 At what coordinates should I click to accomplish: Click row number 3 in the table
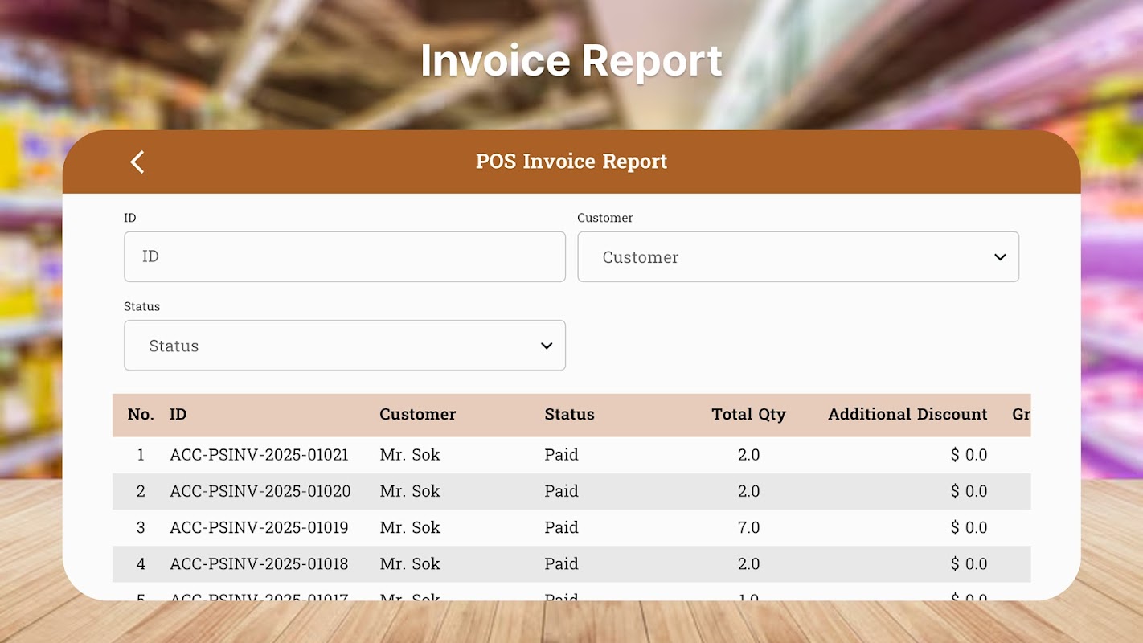coord(141,527)
